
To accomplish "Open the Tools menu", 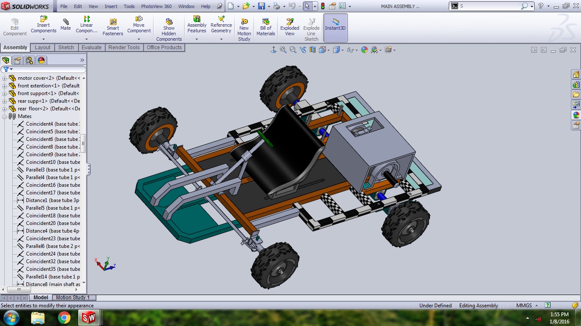I will point(129,6).
